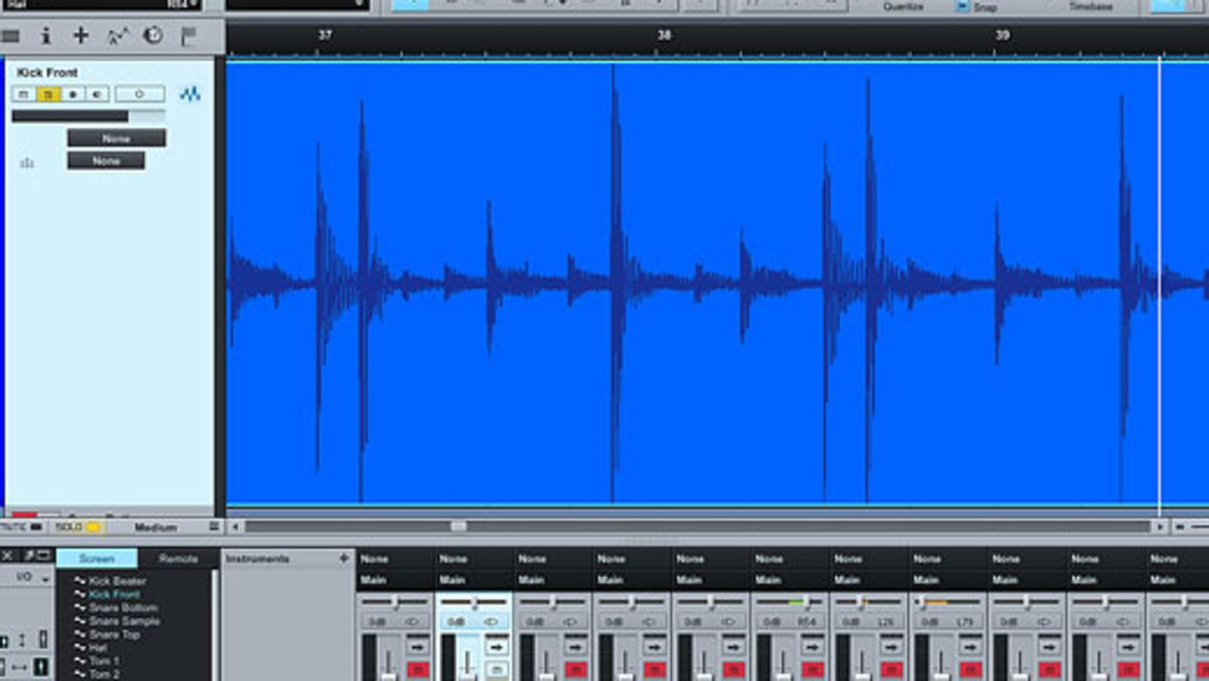Open the track list icon left of info
1209x681 pixels.
[x=11, y=37]
